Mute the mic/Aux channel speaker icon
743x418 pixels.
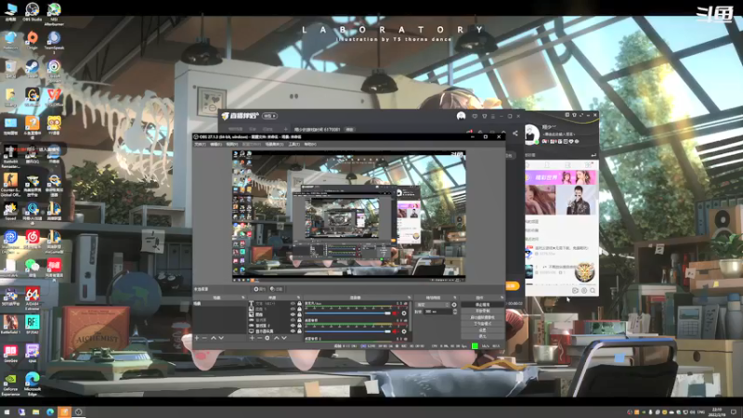(x=396, y=313)
